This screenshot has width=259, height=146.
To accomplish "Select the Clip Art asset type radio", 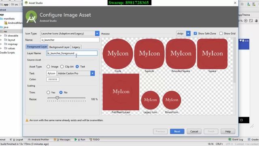I will coord(62,67).
